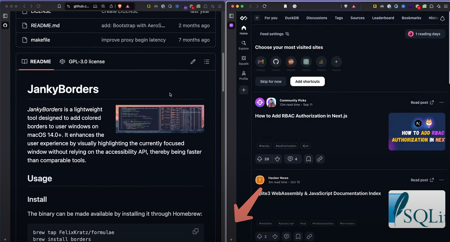
Task: Open the hamburger menu of the daily.dev window
Action: click(445, 6)
